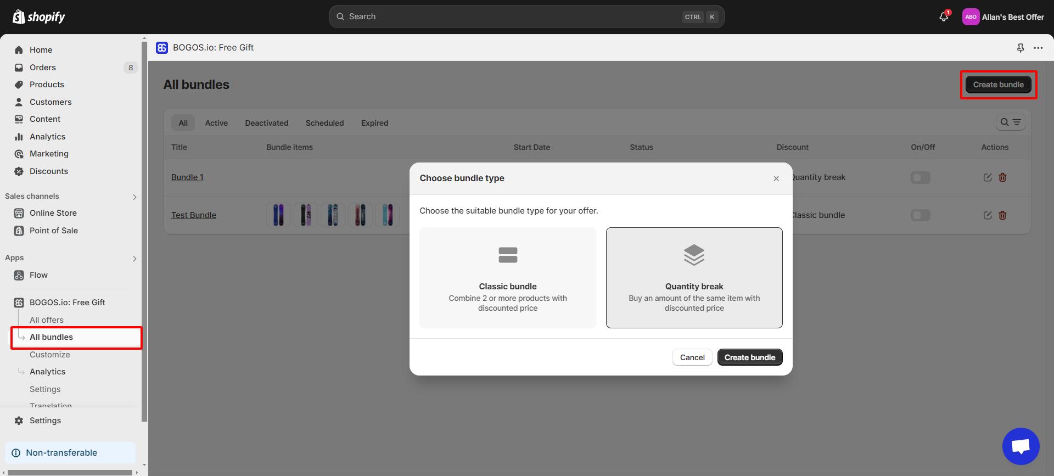Expand the Sales channels section

click(134, 197)
